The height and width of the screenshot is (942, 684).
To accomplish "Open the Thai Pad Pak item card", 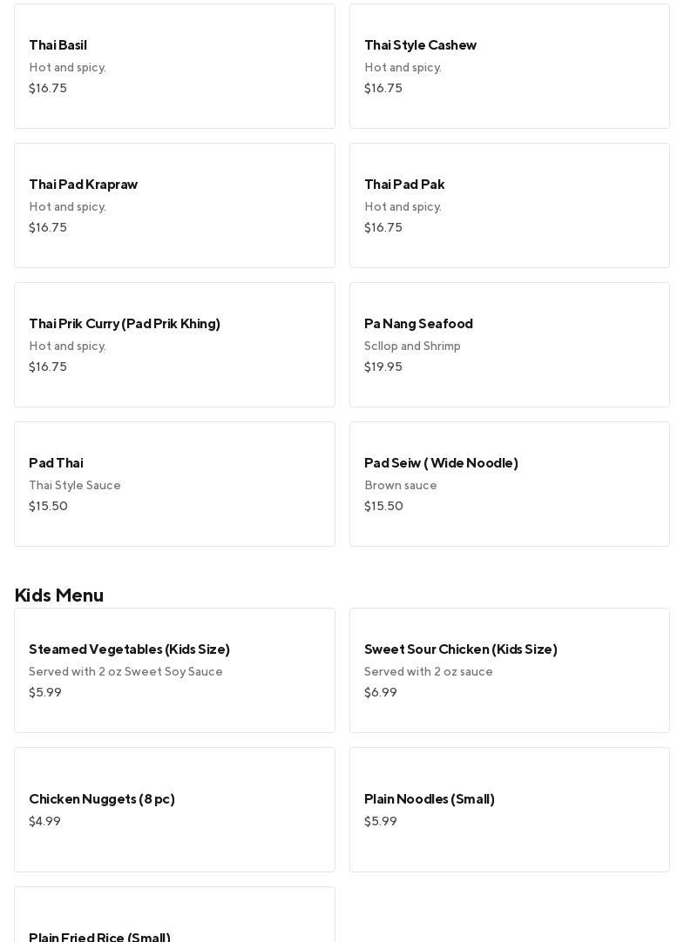I will 509,205.
